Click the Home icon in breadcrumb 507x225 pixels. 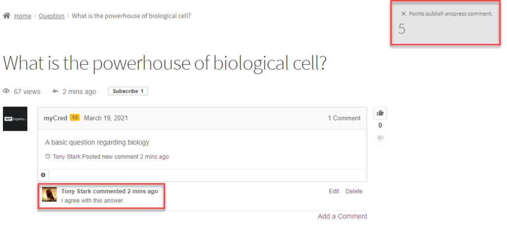pyautogui.click(x=7, y=16)
